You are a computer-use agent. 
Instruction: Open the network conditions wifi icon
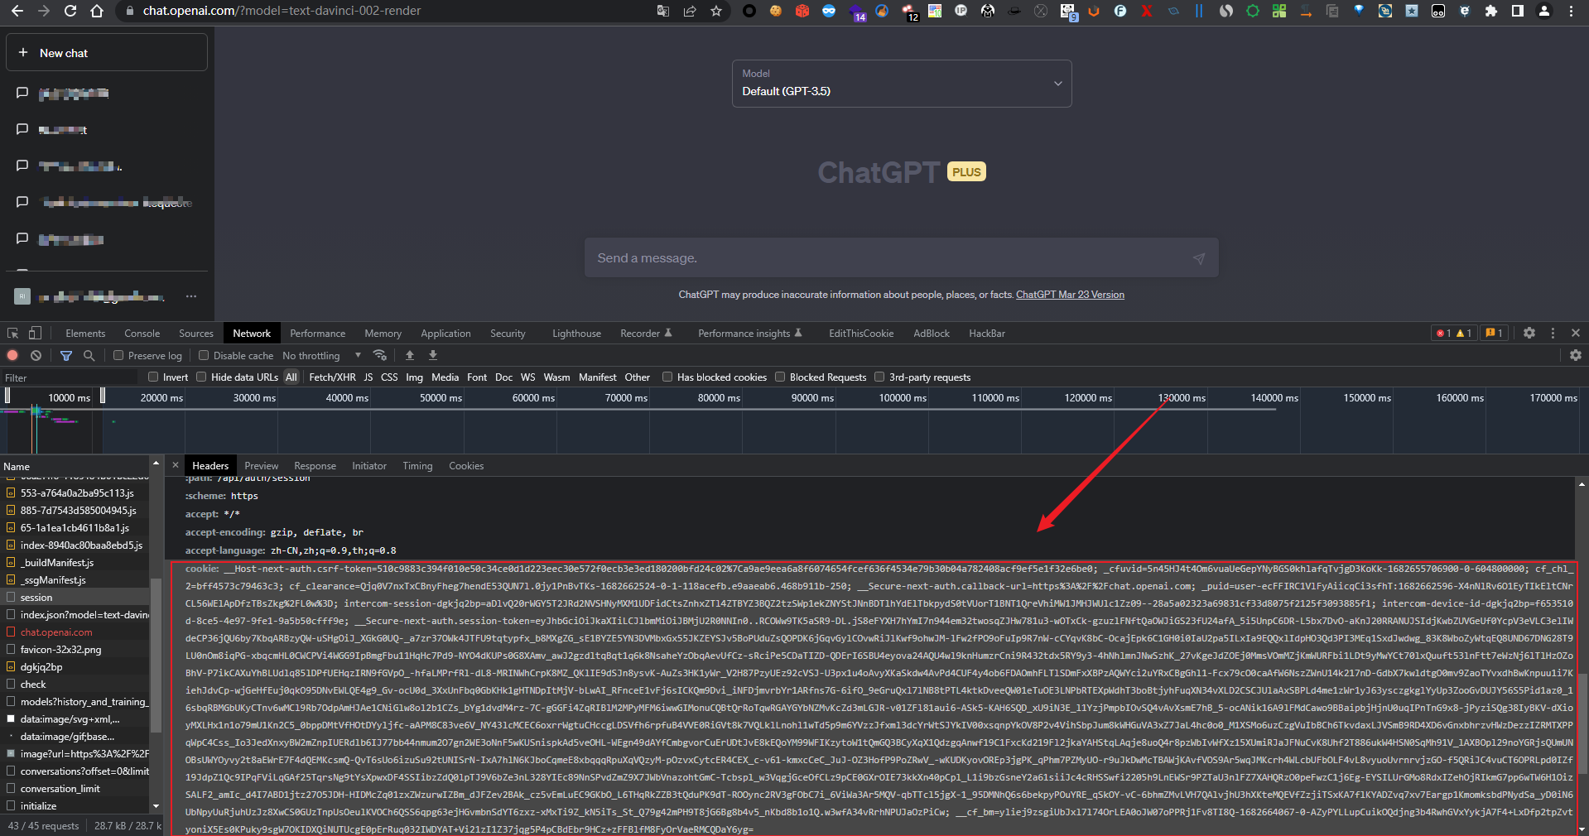coord(380,355)
